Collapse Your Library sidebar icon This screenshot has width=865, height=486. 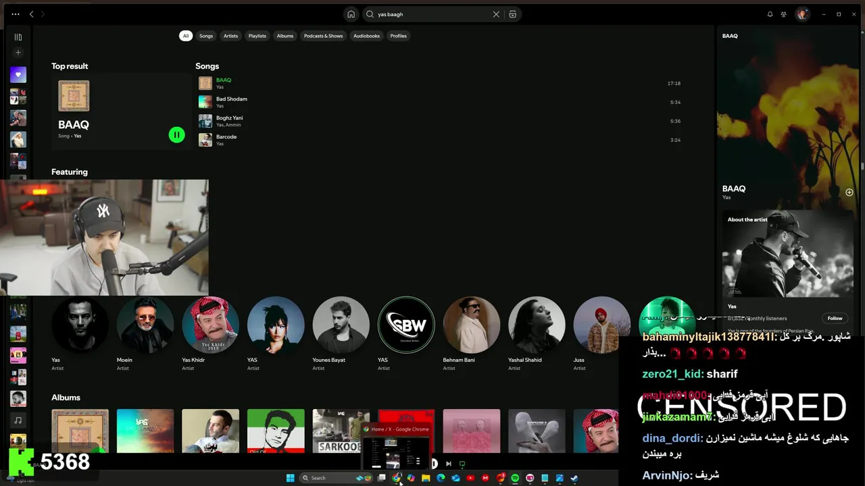point(18,37)
